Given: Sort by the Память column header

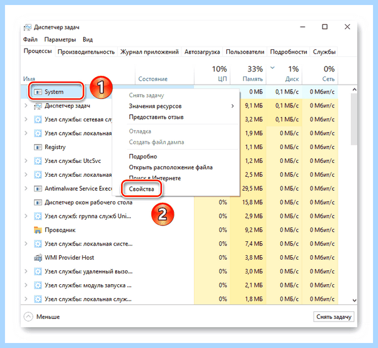Looking at the screenshot, I should (248, 74).
